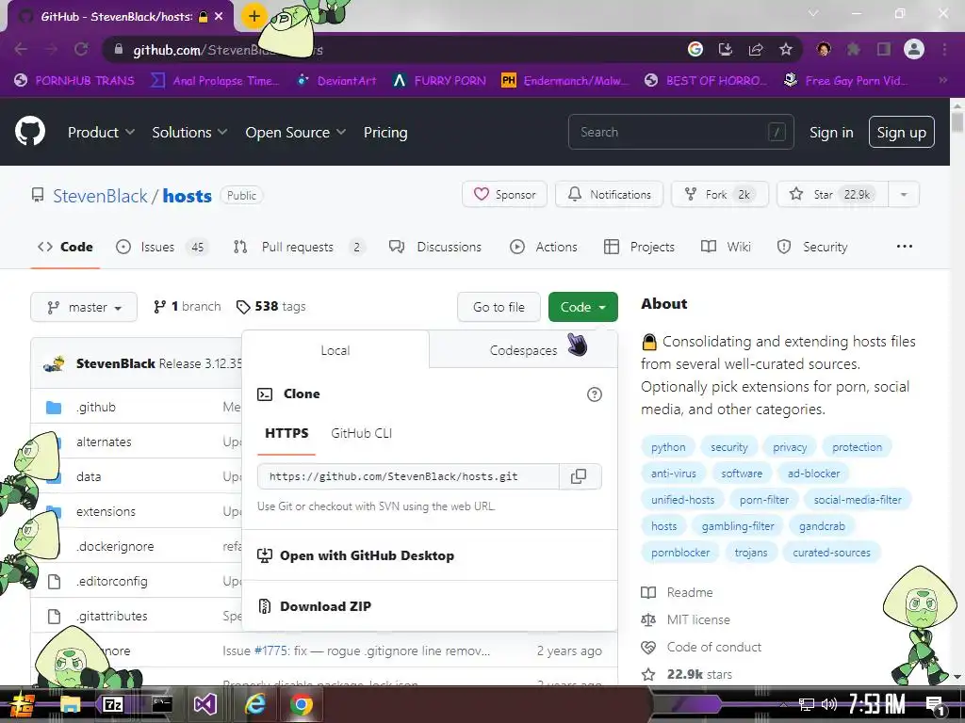Open the 538 tags link

271,306
